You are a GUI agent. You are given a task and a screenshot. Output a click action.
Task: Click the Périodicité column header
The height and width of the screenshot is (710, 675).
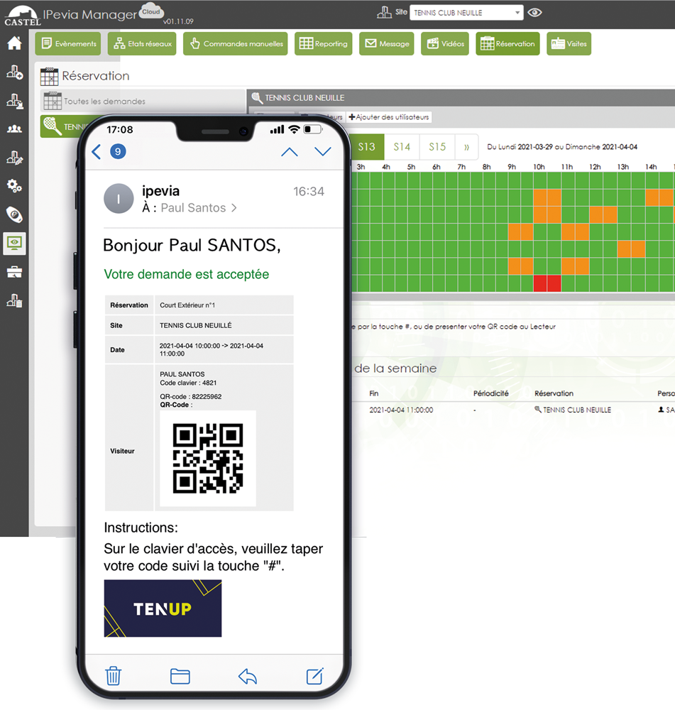tap(490, 393)
